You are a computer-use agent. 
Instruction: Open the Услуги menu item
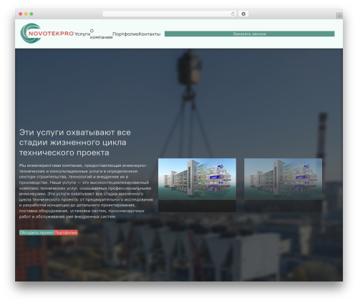click(82, 34)
